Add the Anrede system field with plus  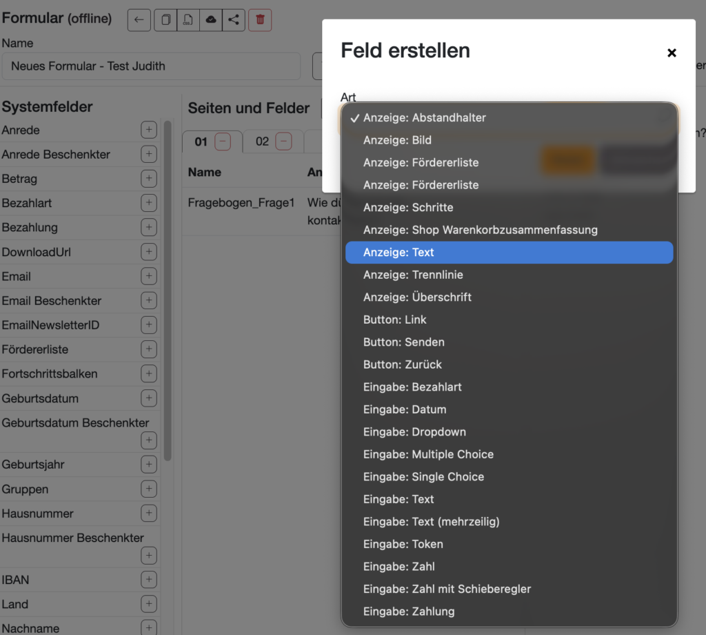pyautogui.click(x=149, y=130)
